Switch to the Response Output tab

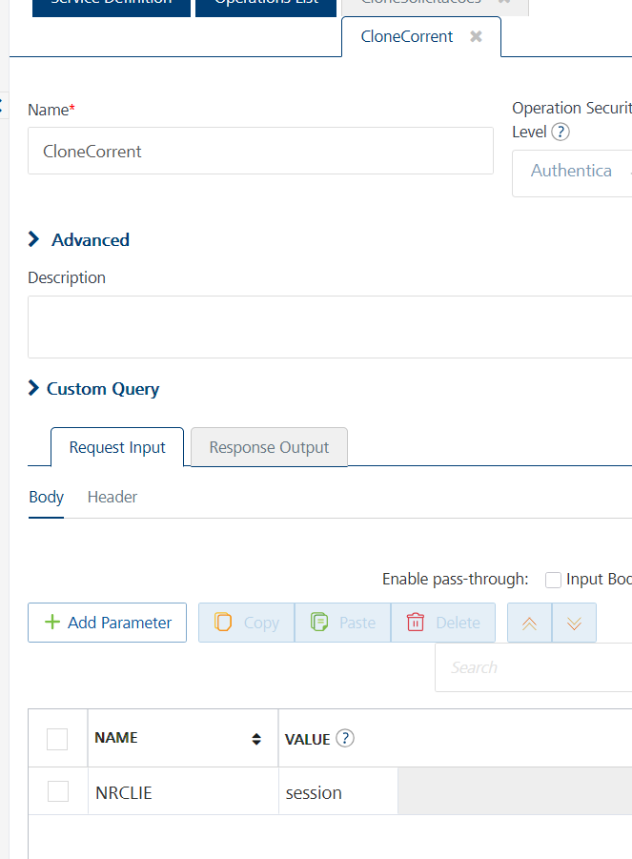pyautogui.click(x=269, y=447)
